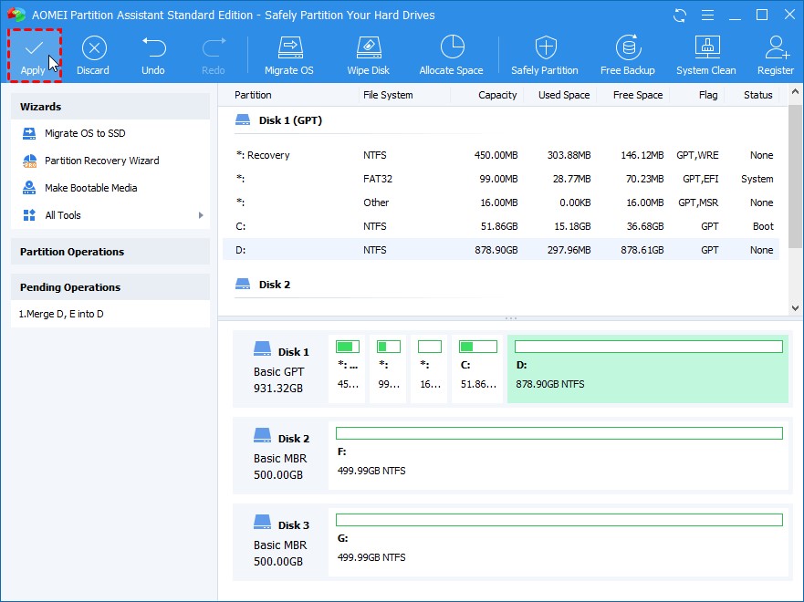Image resolution: width=804 pixels, height=602 pixels.
Task: Select the first recovery block on Disk 1 map
Action: 347,368
